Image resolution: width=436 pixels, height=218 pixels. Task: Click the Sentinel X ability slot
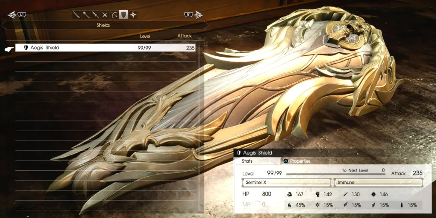click(287, 183)
